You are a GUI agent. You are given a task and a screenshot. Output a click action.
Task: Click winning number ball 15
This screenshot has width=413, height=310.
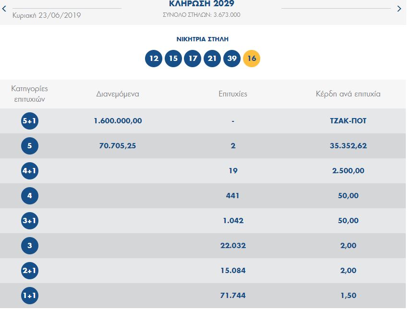173,59
